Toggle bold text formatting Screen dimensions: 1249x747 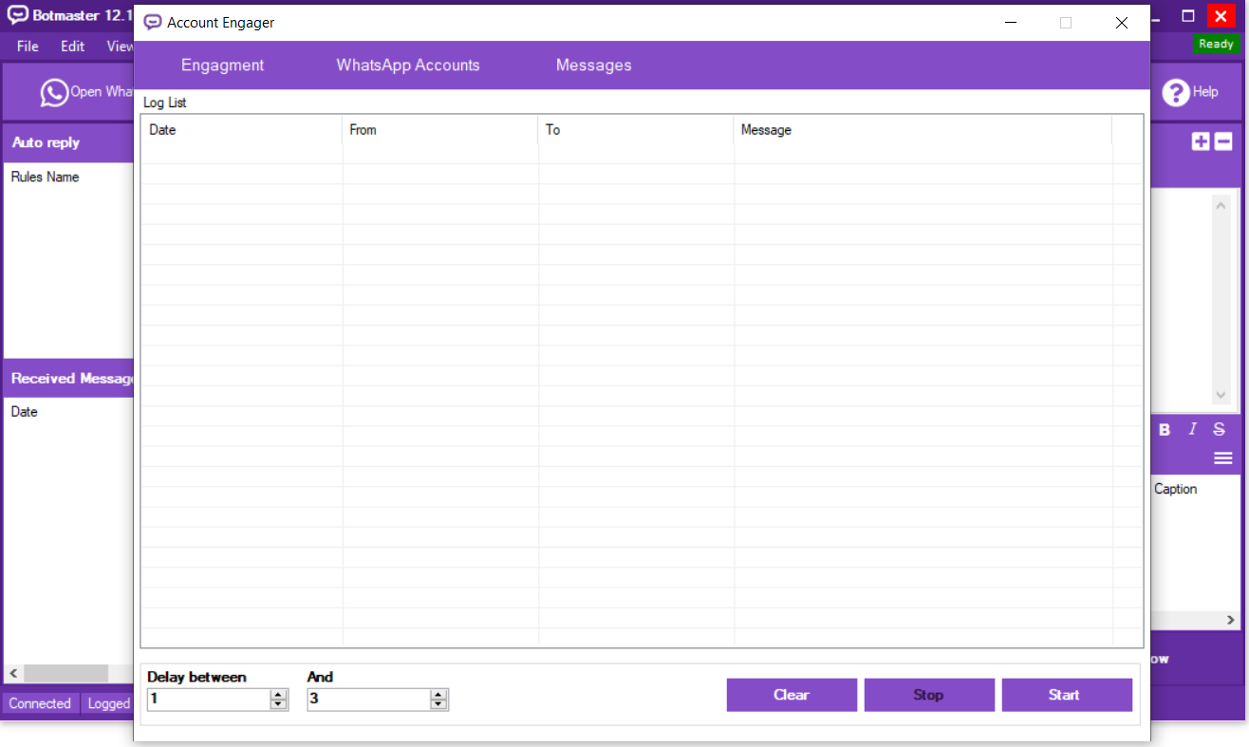1165,429
